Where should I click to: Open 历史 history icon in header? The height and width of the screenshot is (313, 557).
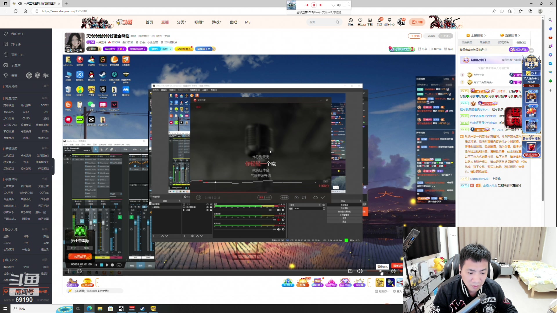click(351, 22)
